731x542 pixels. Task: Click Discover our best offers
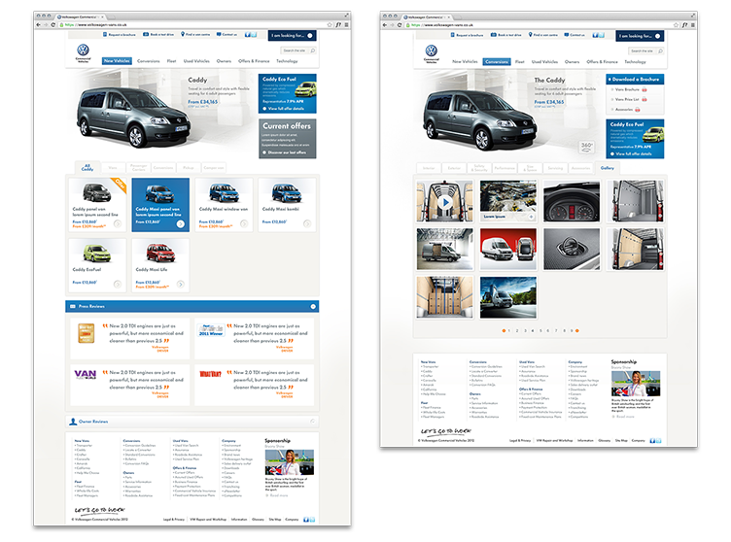285,152
